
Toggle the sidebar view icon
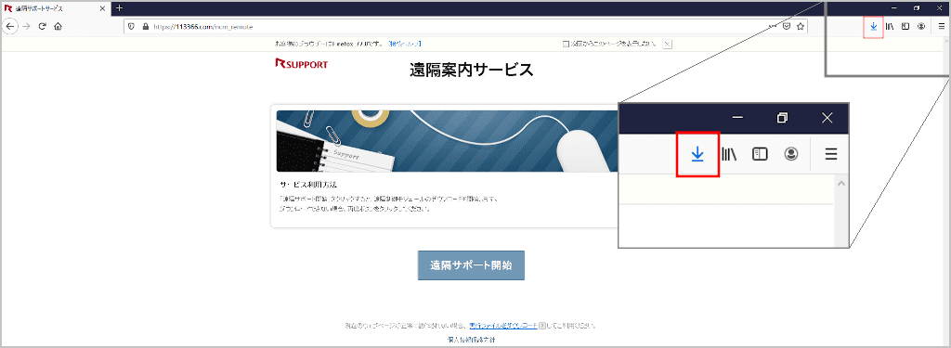[x=905, y=27]
